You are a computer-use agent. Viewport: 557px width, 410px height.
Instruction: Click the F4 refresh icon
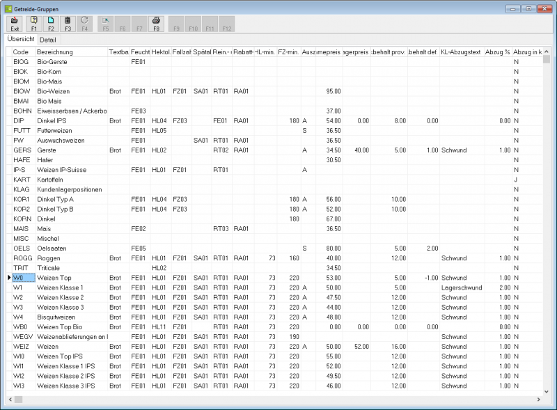pos(84,24)
